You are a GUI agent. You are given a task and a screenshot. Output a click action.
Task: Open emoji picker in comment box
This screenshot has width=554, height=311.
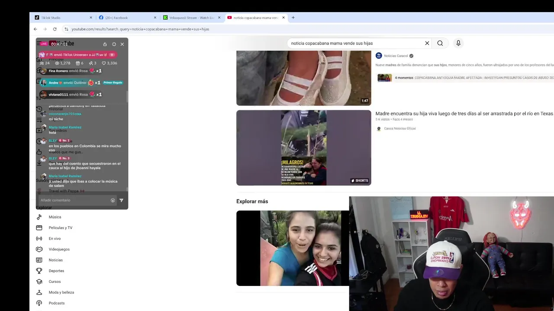(113, 200)
